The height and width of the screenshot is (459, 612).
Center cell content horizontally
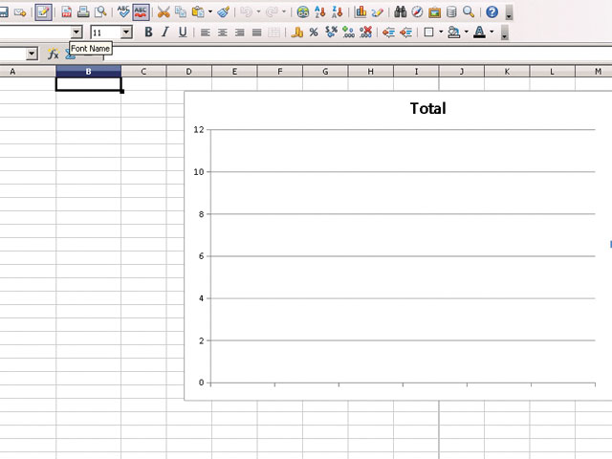click(x=222, y=33)
